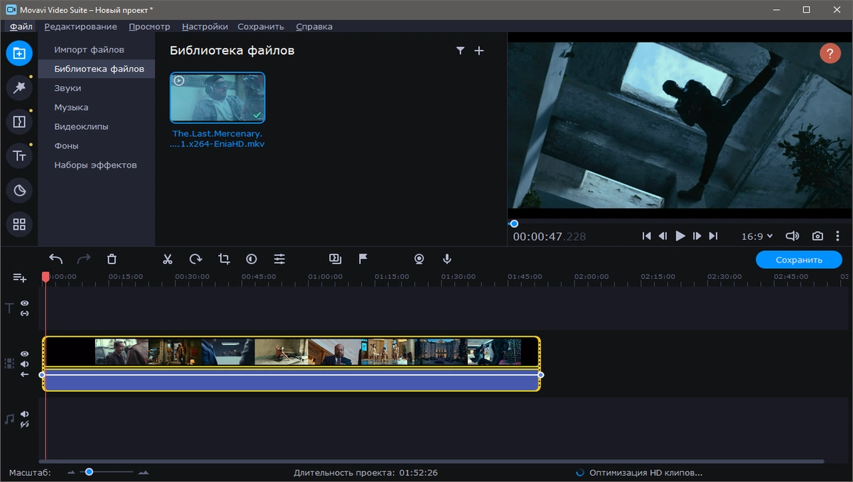Toggle title track link icon
The image size is (853, 482).
(25, 313)
